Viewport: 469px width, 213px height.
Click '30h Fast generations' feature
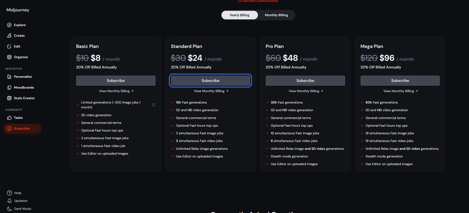[287, 102]
